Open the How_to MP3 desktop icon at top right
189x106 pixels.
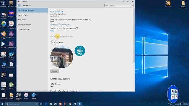[x=168, y=4]
